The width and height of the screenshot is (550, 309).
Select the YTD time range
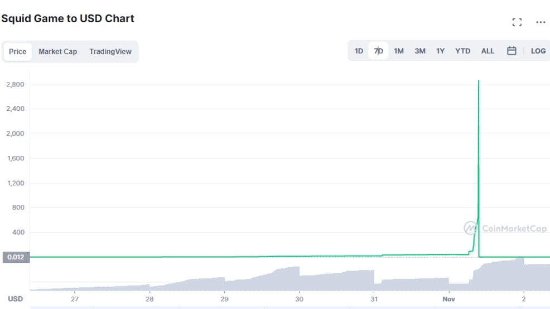[x=462, y=51]
